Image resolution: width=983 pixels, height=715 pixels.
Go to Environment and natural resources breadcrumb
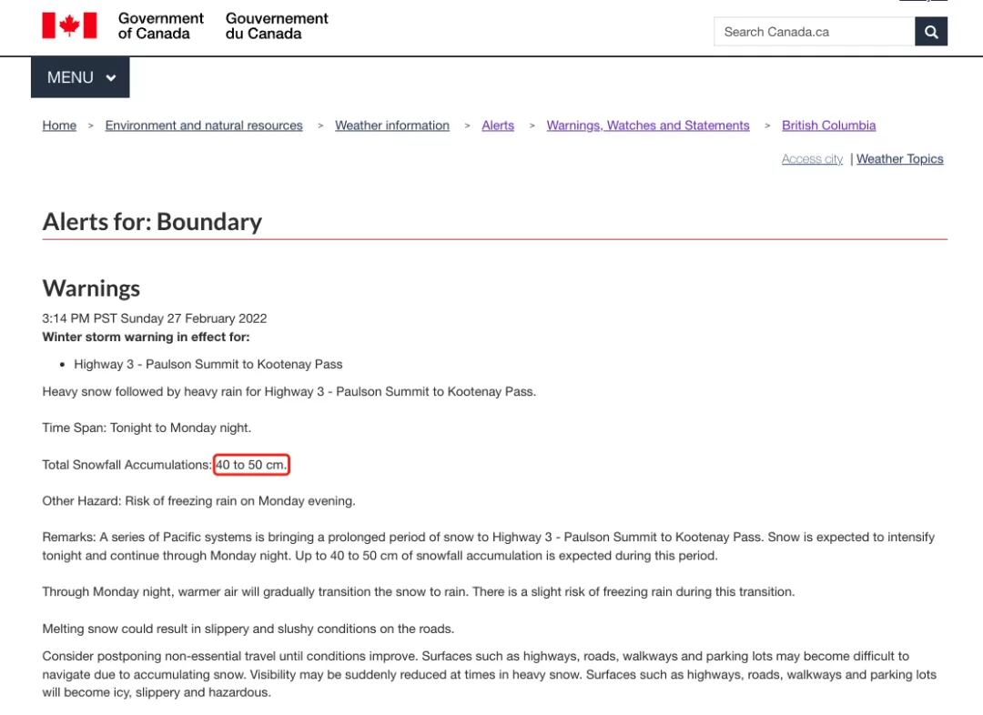pyautogui.click(x=204, y=126)
